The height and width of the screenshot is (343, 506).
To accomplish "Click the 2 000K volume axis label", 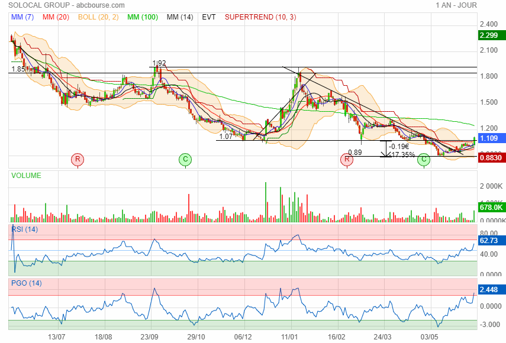I will click(491, 186).
